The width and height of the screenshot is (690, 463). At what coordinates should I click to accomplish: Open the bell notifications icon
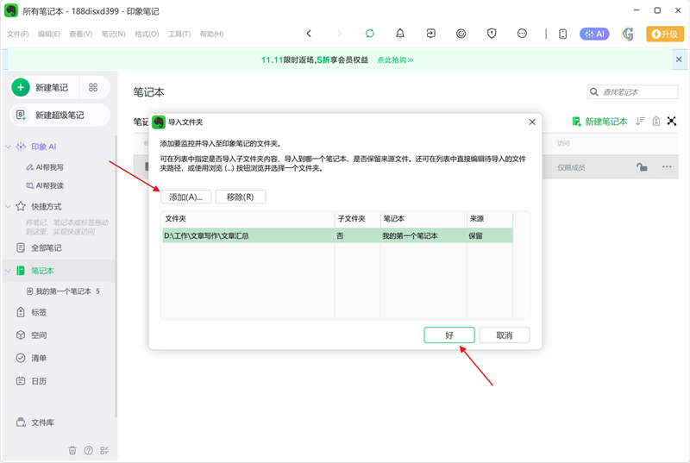(400, 34)
